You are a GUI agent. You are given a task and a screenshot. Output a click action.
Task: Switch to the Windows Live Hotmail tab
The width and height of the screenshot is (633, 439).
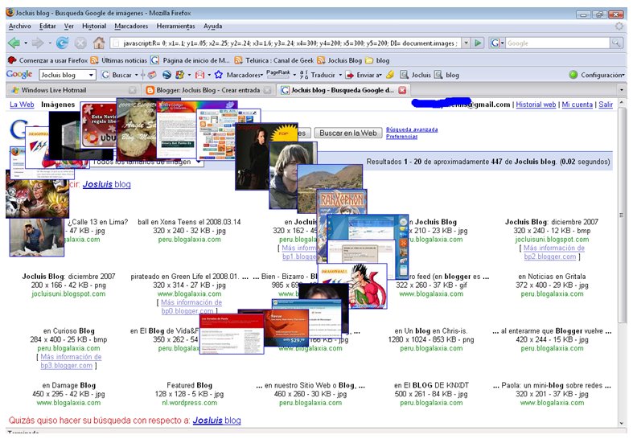(x=72, y=90)
